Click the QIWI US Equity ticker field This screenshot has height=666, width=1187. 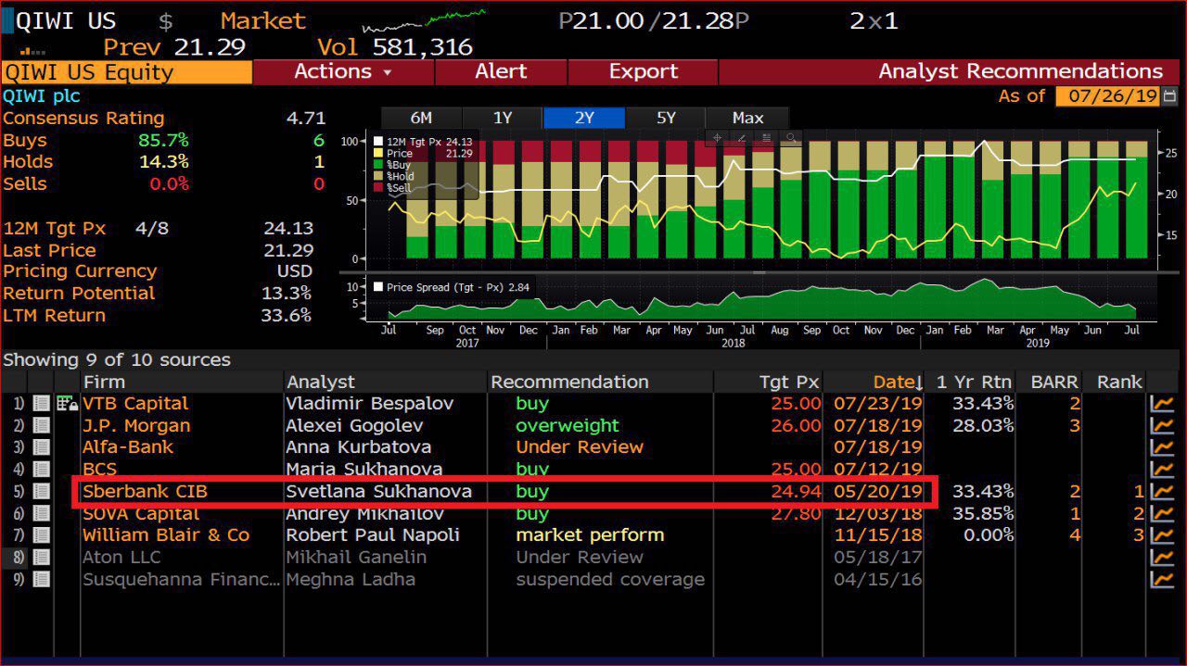(127, 72)
